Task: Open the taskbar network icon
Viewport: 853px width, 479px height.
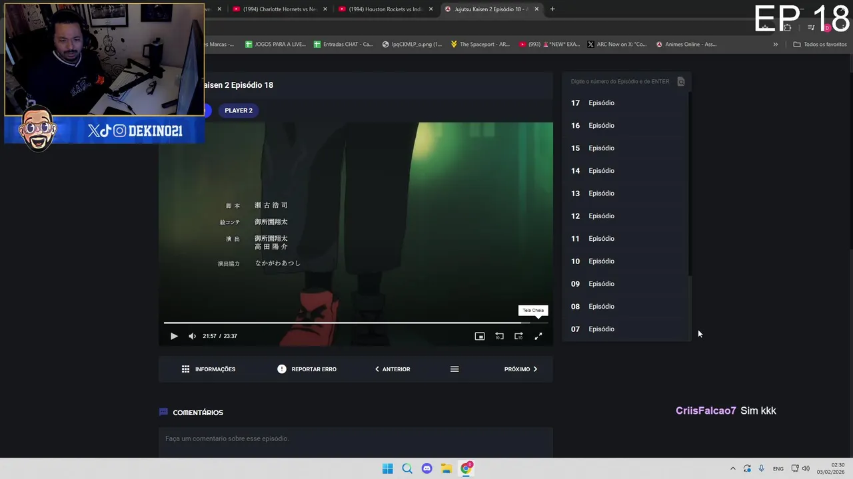Action: [x=795, y=468]
